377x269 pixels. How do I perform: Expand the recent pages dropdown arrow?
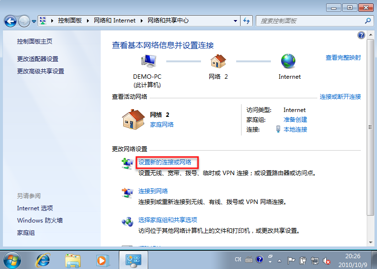(x=34, y=22)
